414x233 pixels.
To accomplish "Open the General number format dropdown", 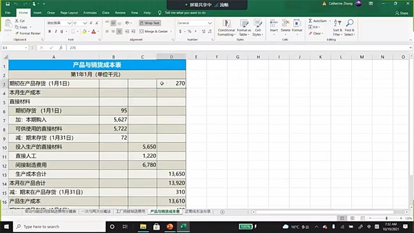I will 210,23.
